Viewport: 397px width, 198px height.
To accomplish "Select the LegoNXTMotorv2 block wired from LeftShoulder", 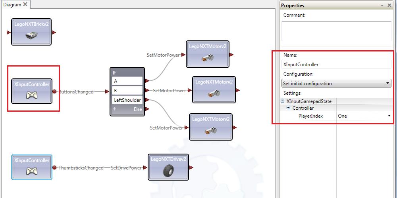I will [211, 127].
